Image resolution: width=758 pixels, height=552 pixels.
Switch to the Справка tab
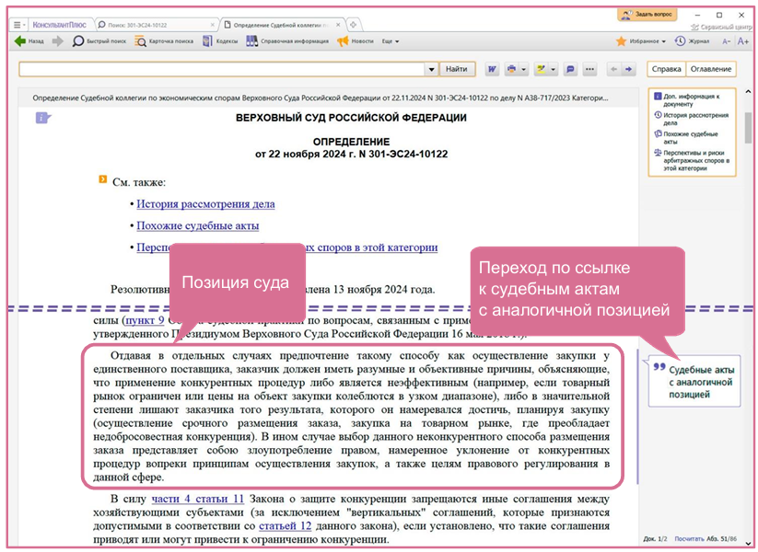(x=666, y=69)
